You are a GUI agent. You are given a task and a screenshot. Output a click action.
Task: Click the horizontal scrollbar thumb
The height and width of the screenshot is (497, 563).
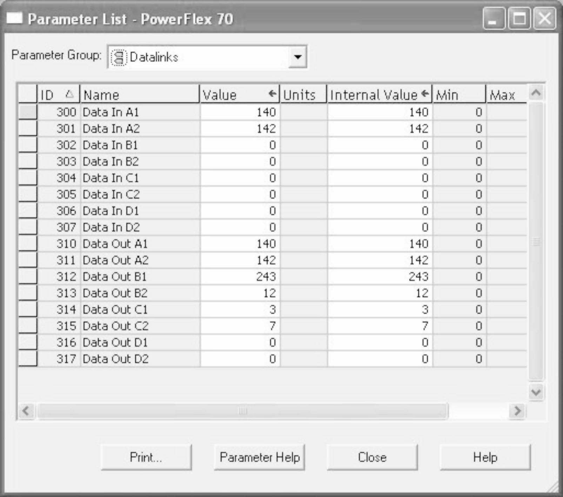pos(242,411)
